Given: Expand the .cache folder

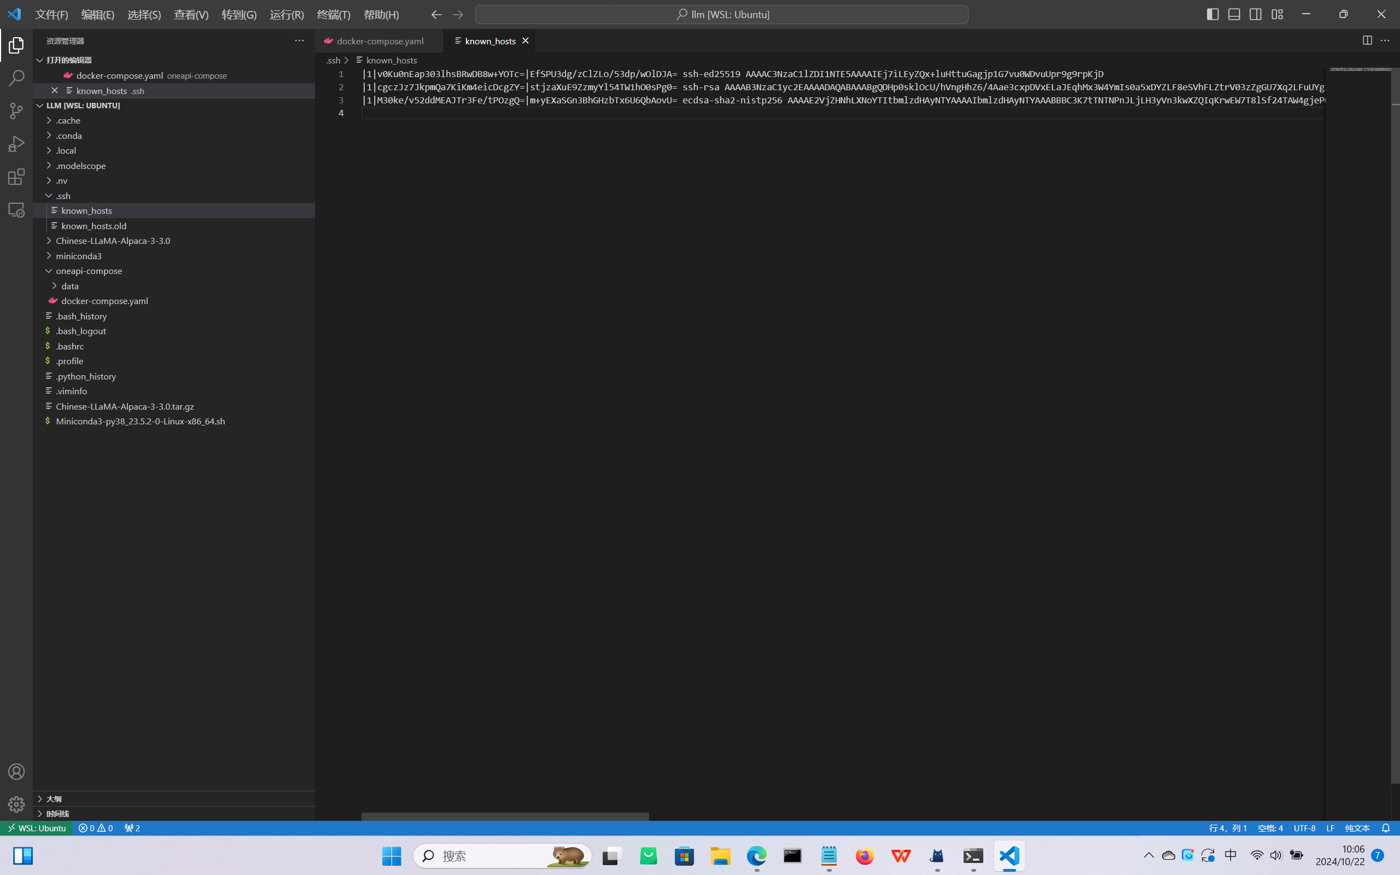Looking at the screenshot, I should click(x=68, y=120).
